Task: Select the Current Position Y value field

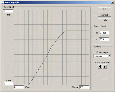Action: coord(104,33)
